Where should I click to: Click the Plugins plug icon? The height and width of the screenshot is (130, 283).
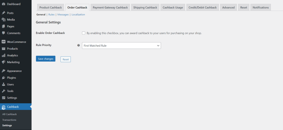[3, 78]
